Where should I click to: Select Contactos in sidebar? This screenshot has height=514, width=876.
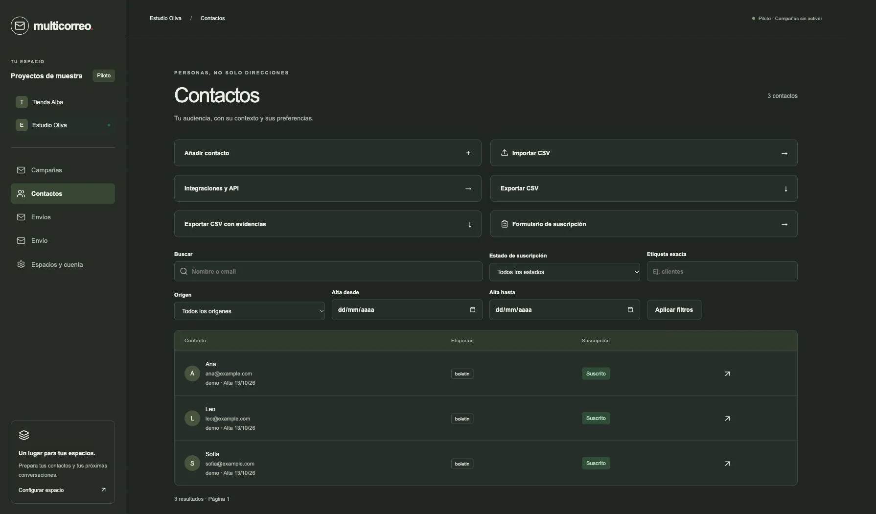pyautogui.click(x=63, y=194)
